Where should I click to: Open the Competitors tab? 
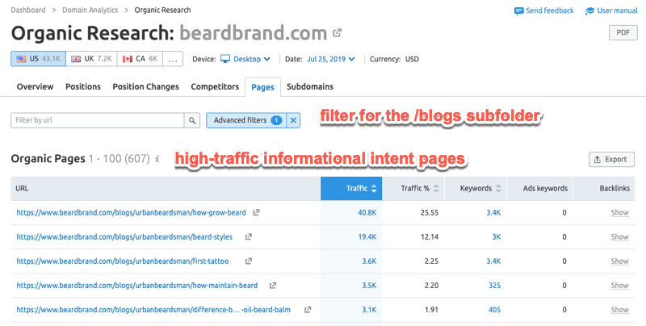coord(215,87)
